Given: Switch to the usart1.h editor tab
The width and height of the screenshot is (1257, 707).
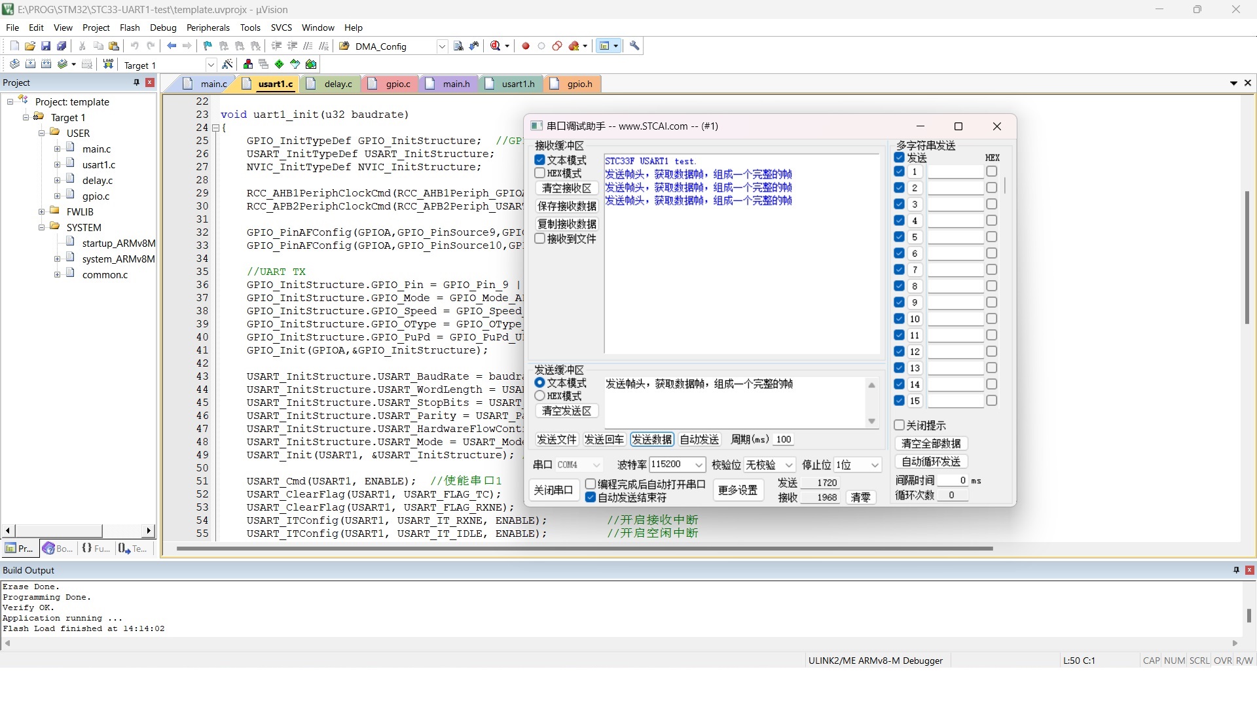Looking at the screenshot, I should pyautogui.click(x=511, y=84).
